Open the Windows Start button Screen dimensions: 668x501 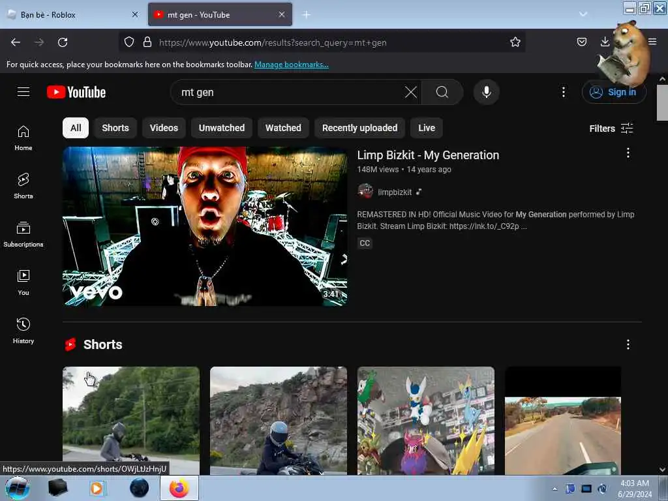[17, 488]
